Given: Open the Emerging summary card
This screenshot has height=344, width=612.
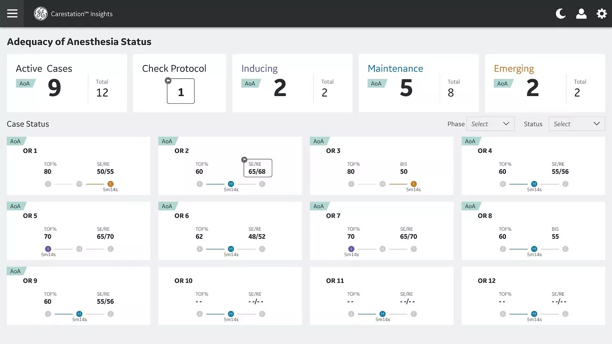Looking at the screenshot, I should pyautogui.click(x=545, y=83).
